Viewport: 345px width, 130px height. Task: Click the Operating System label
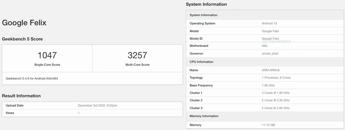coord(202,24)
